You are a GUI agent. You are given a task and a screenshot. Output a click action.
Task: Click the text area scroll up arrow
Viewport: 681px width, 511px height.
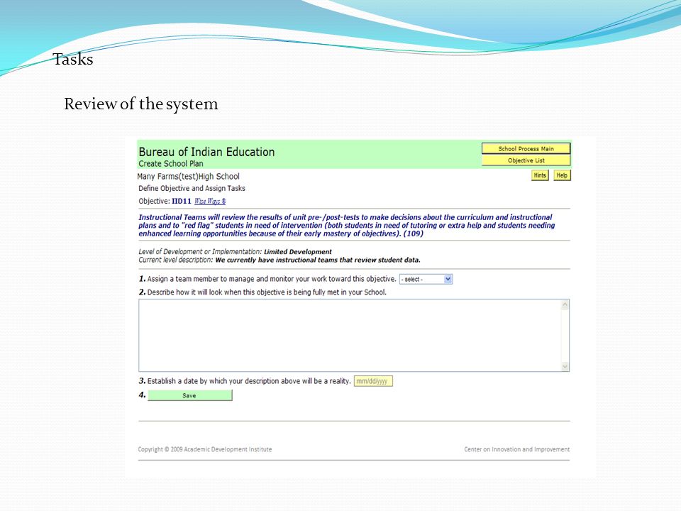[565, 304]
